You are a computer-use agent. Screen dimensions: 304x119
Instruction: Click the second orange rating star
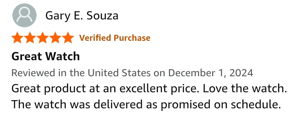30,38
